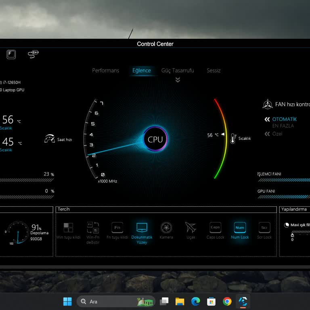
Task: Click the Sıcaklık thermometer icon
Action: (x=233, y=138)
